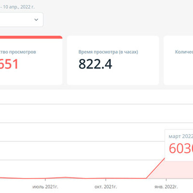Click the янв. 2022г. axis label
This screenshot has height=193, width=193.
coord(166,187)
